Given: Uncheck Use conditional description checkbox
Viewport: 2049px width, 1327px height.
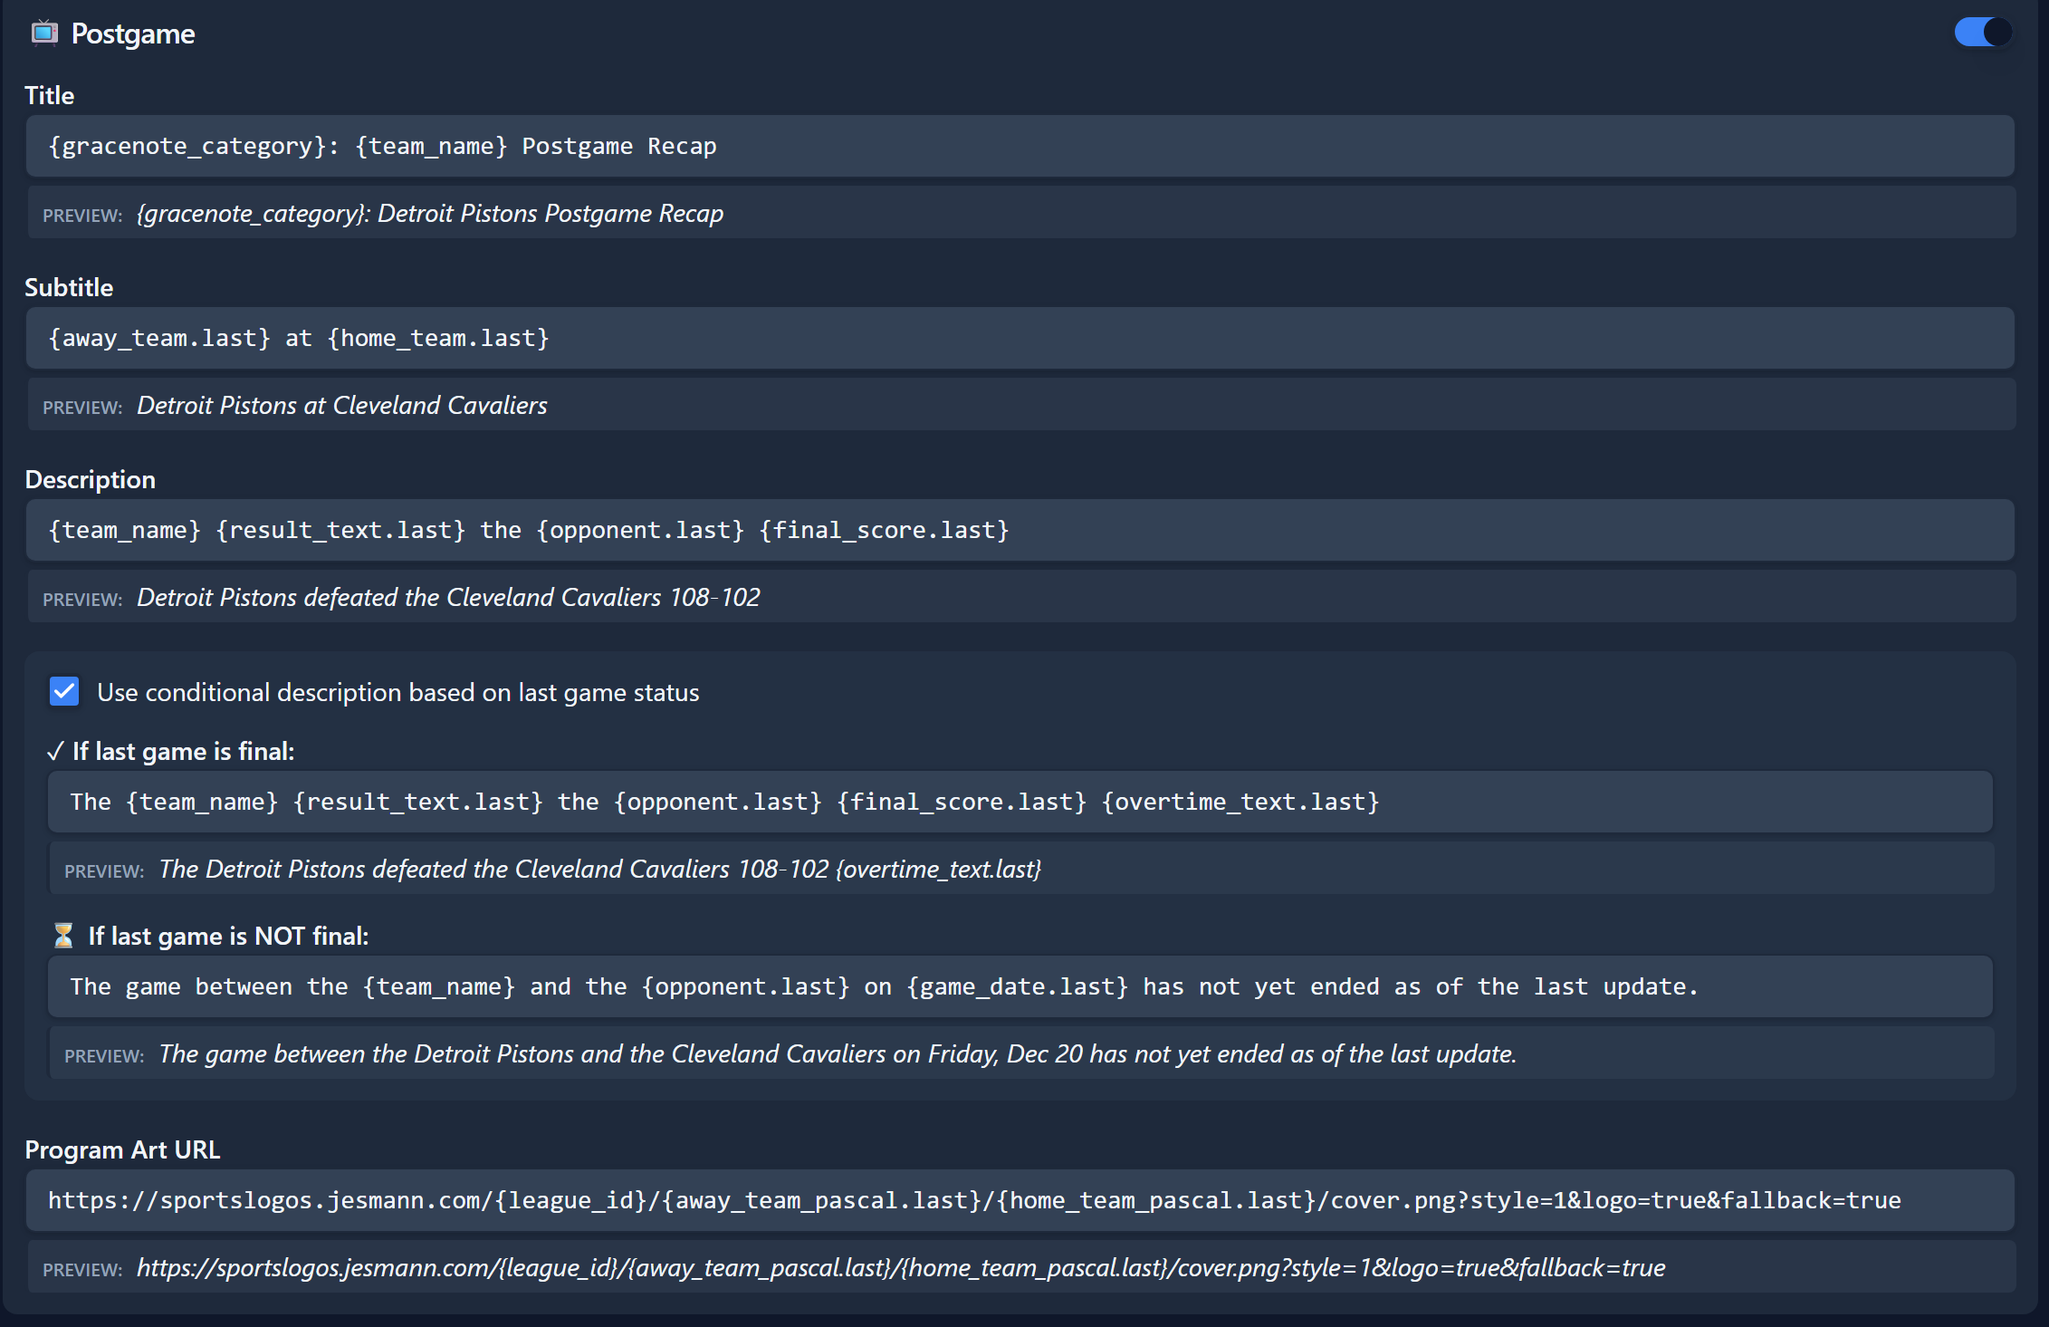Looking at the screenshot, I should pyautogui.click(x=64, y=691).
